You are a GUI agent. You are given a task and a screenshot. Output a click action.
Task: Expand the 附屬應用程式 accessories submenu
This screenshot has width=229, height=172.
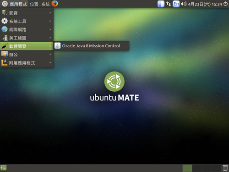[x=27, y=63]
